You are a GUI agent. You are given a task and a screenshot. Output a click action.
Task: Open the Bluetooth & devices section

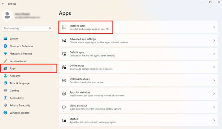(21, 46)
